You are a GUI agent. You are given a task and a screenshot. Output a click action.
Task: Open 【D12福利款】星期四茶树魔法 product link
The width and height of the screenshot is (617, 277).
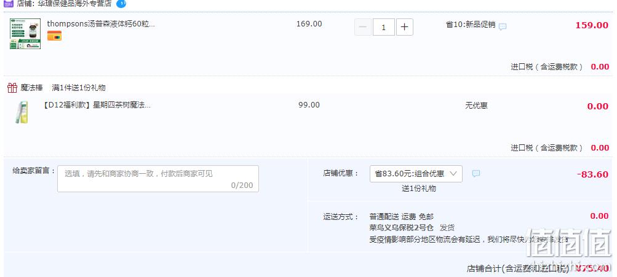pyautogui.click(x=97, y=105)
